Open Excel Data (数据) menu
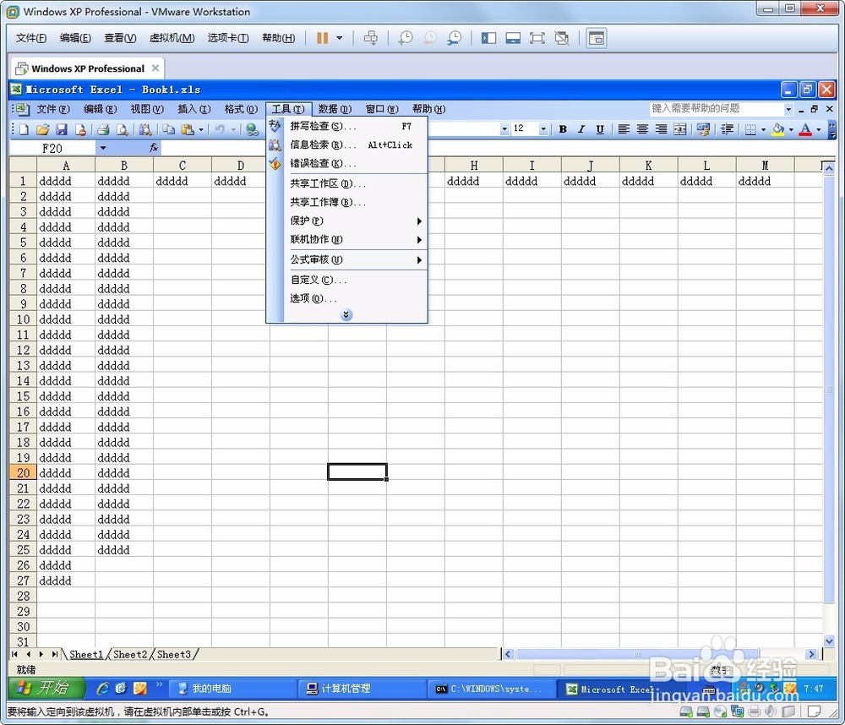 [x=335, y=109]
